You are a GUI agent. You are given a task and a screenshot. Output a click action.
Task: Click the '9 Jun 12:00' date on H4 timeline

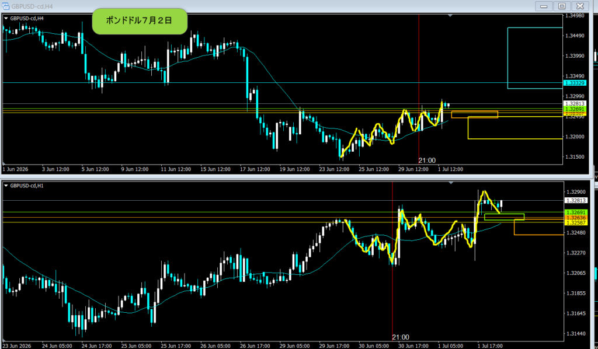click(135, 169)
